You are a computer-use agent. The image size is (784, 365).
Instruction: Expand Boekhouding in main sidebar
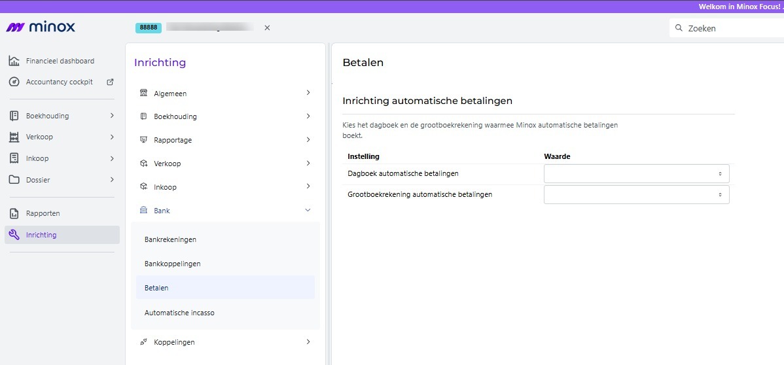point(111,116)
